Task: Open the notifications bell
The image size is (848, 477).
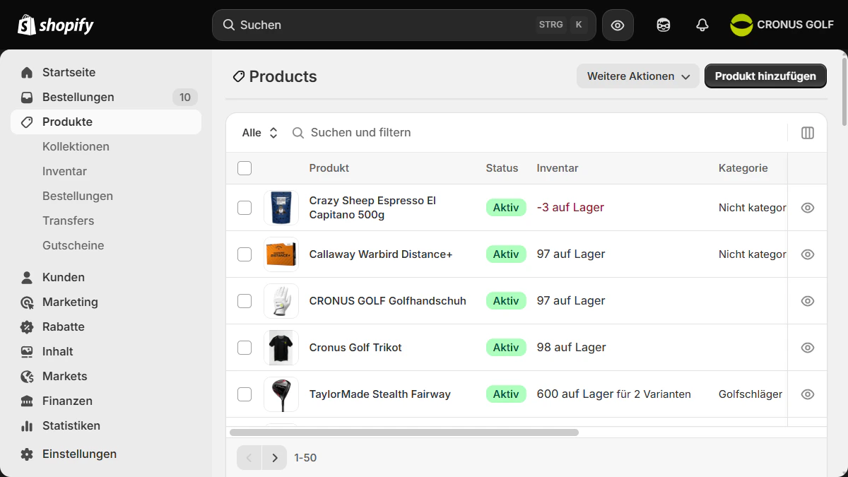Action: 702,25
